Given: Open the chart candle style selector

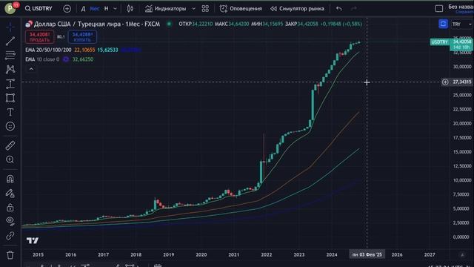Looking at the screenshot, I should (x=130, y=9).
